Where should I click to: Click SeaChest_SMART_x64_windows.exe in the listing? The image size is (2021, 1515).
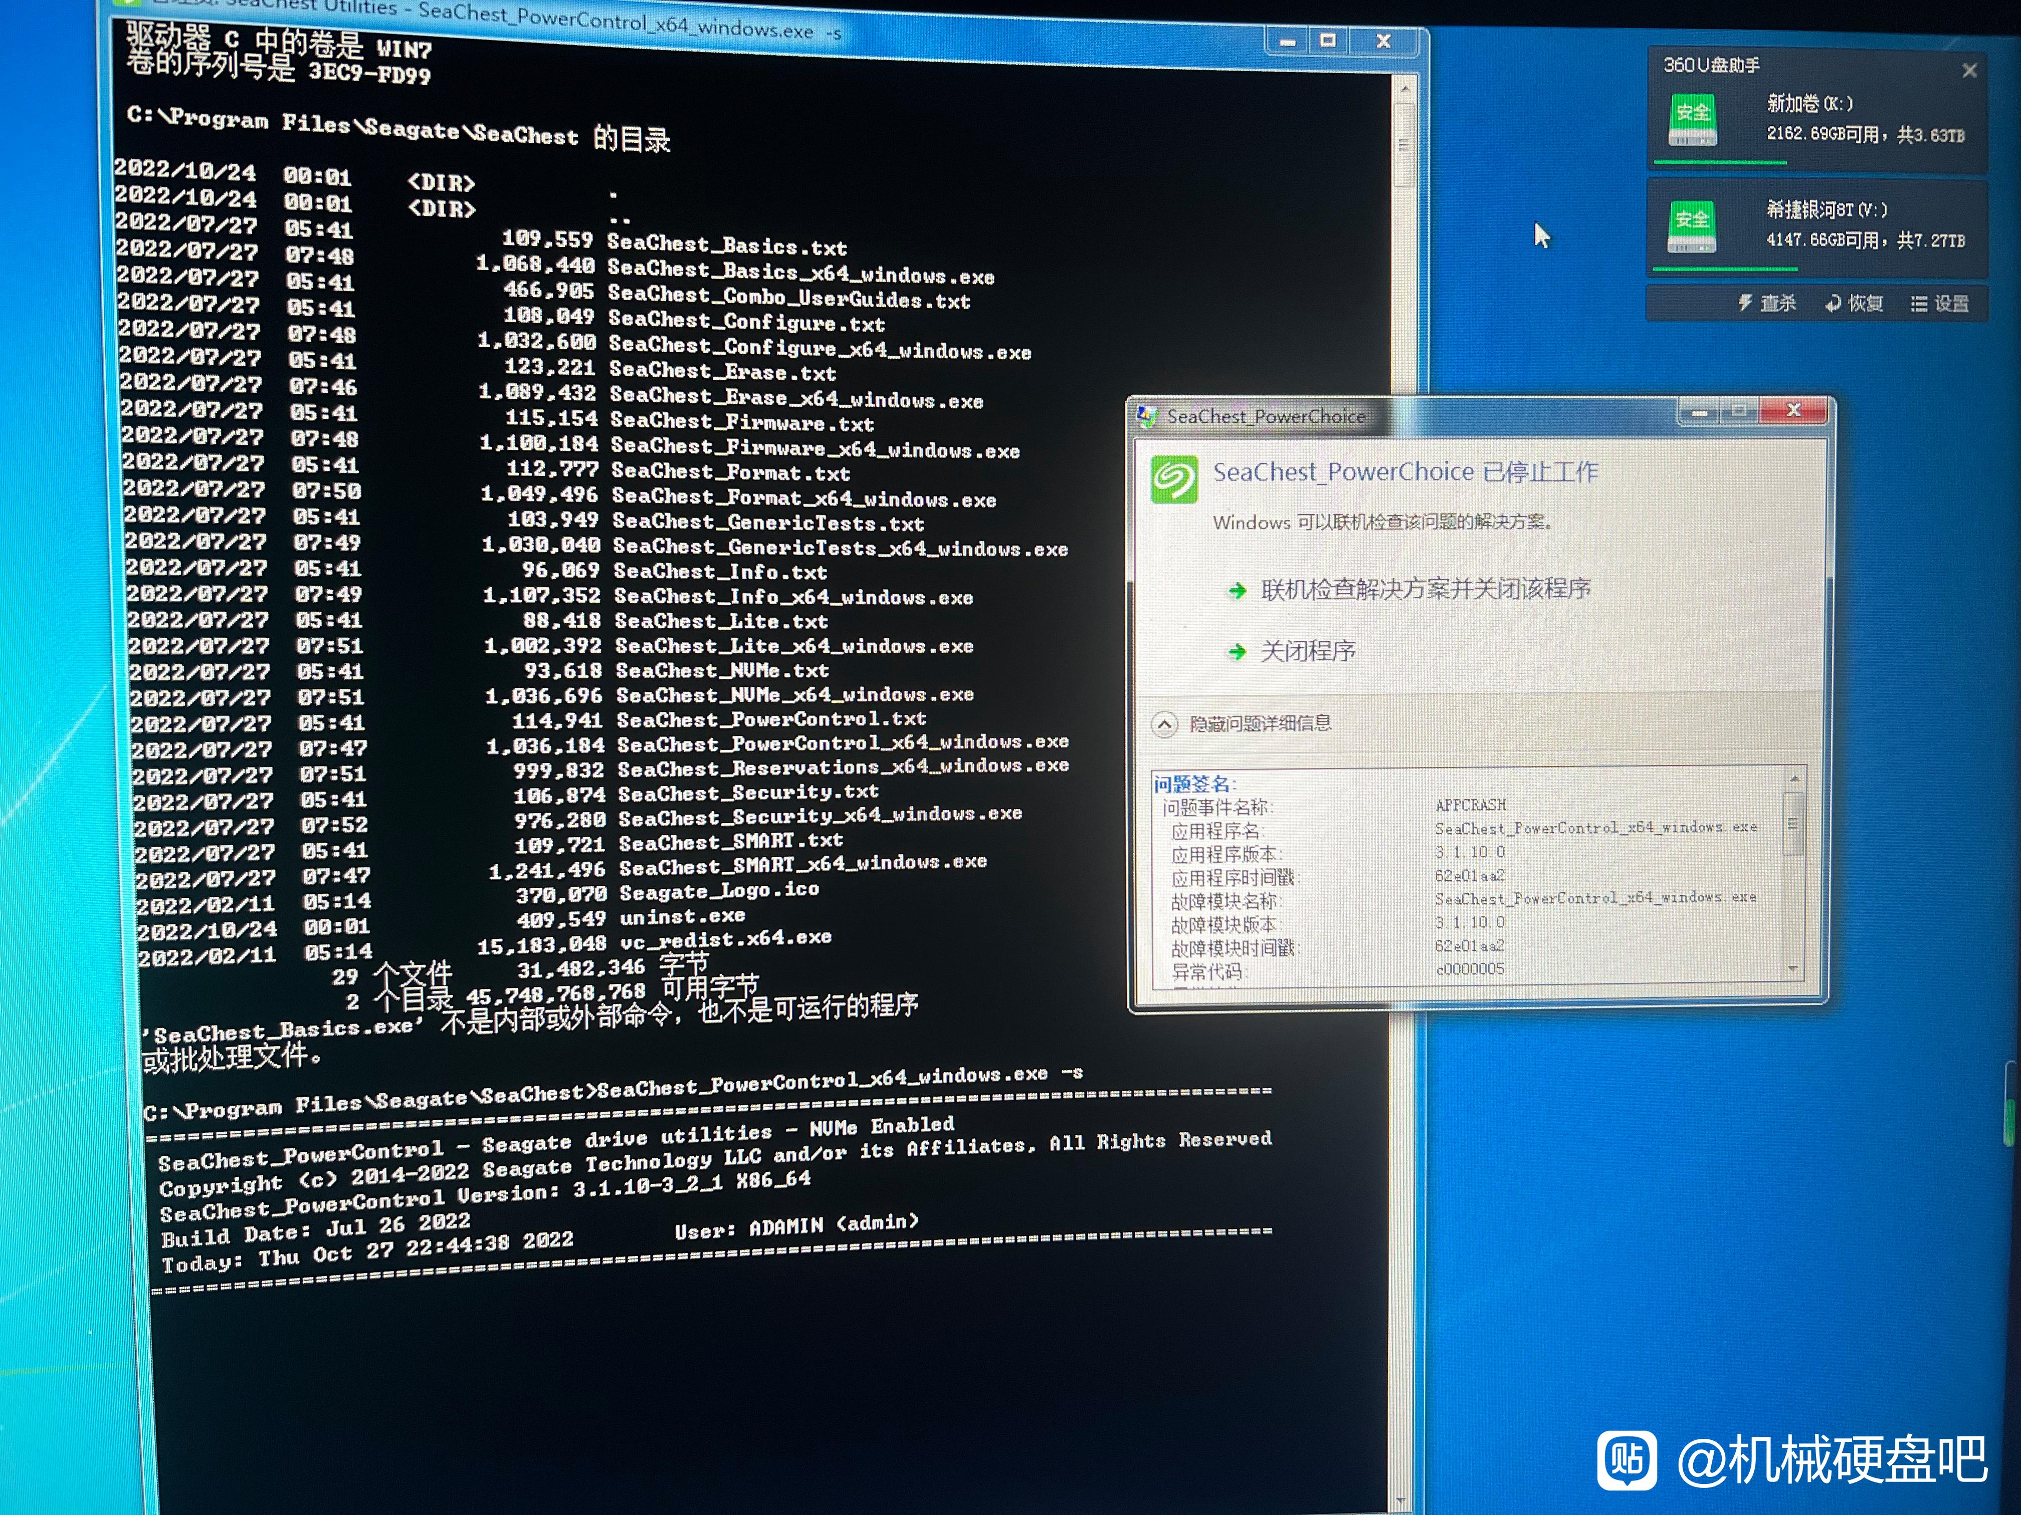[803, 864]
